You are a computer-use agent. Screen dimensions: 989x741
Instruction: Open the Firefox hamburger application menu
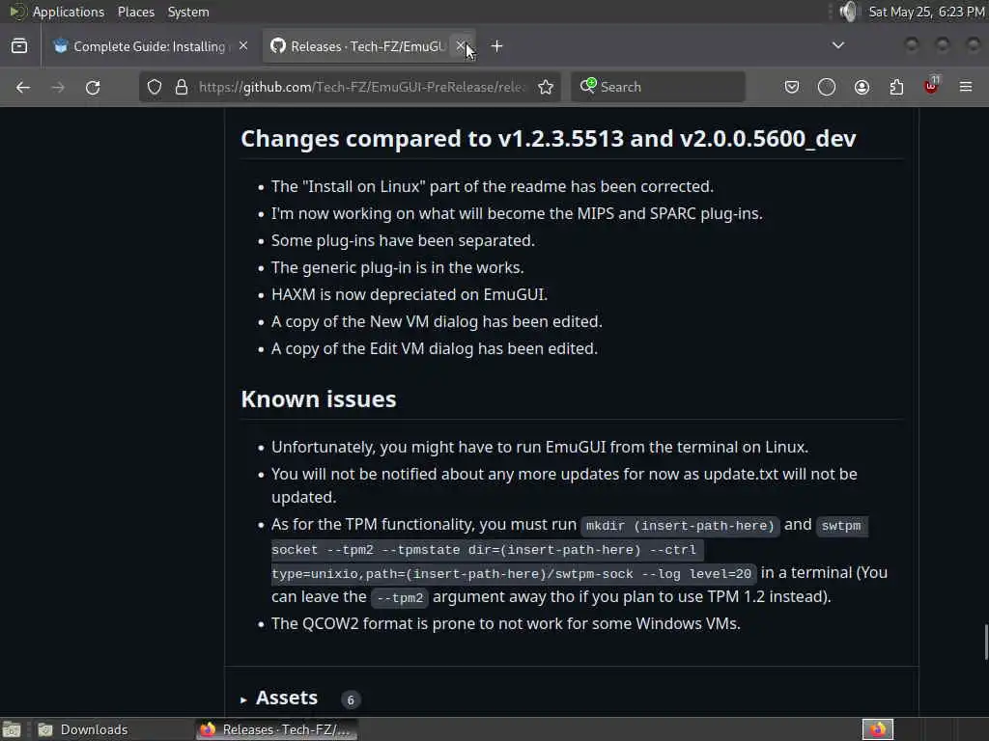pyautogui.click(x=966, y=87)
